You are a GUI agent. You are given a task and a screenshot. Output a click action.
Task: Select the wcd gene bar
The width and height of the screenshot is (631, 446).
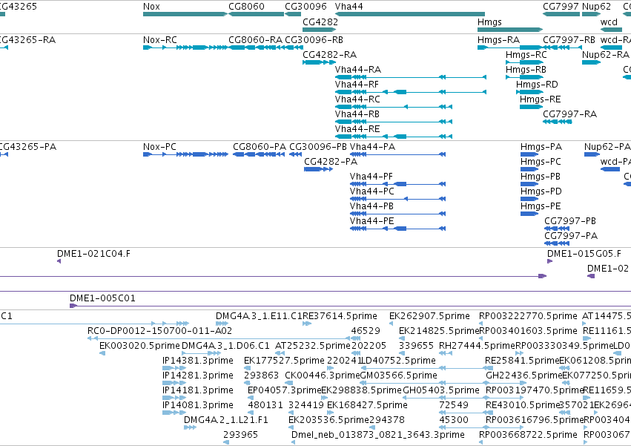point(611,30)
